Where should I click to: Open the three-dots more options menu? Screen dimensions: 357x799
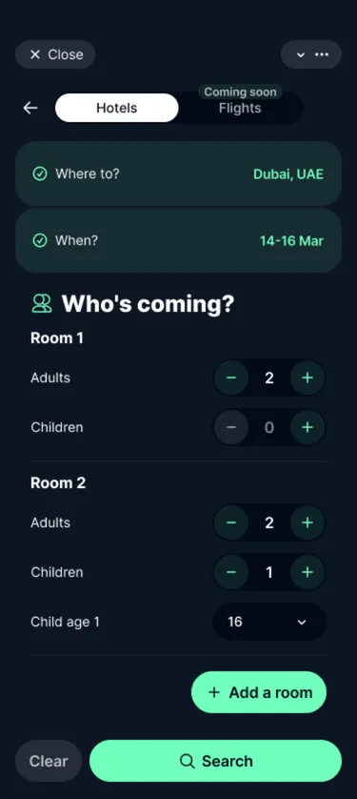322,54
